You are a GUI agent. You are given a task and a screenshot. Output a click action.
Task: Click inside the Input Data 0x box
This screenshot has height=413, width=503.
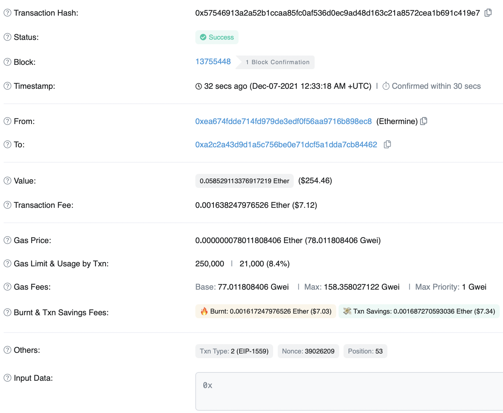click(349, 391)
